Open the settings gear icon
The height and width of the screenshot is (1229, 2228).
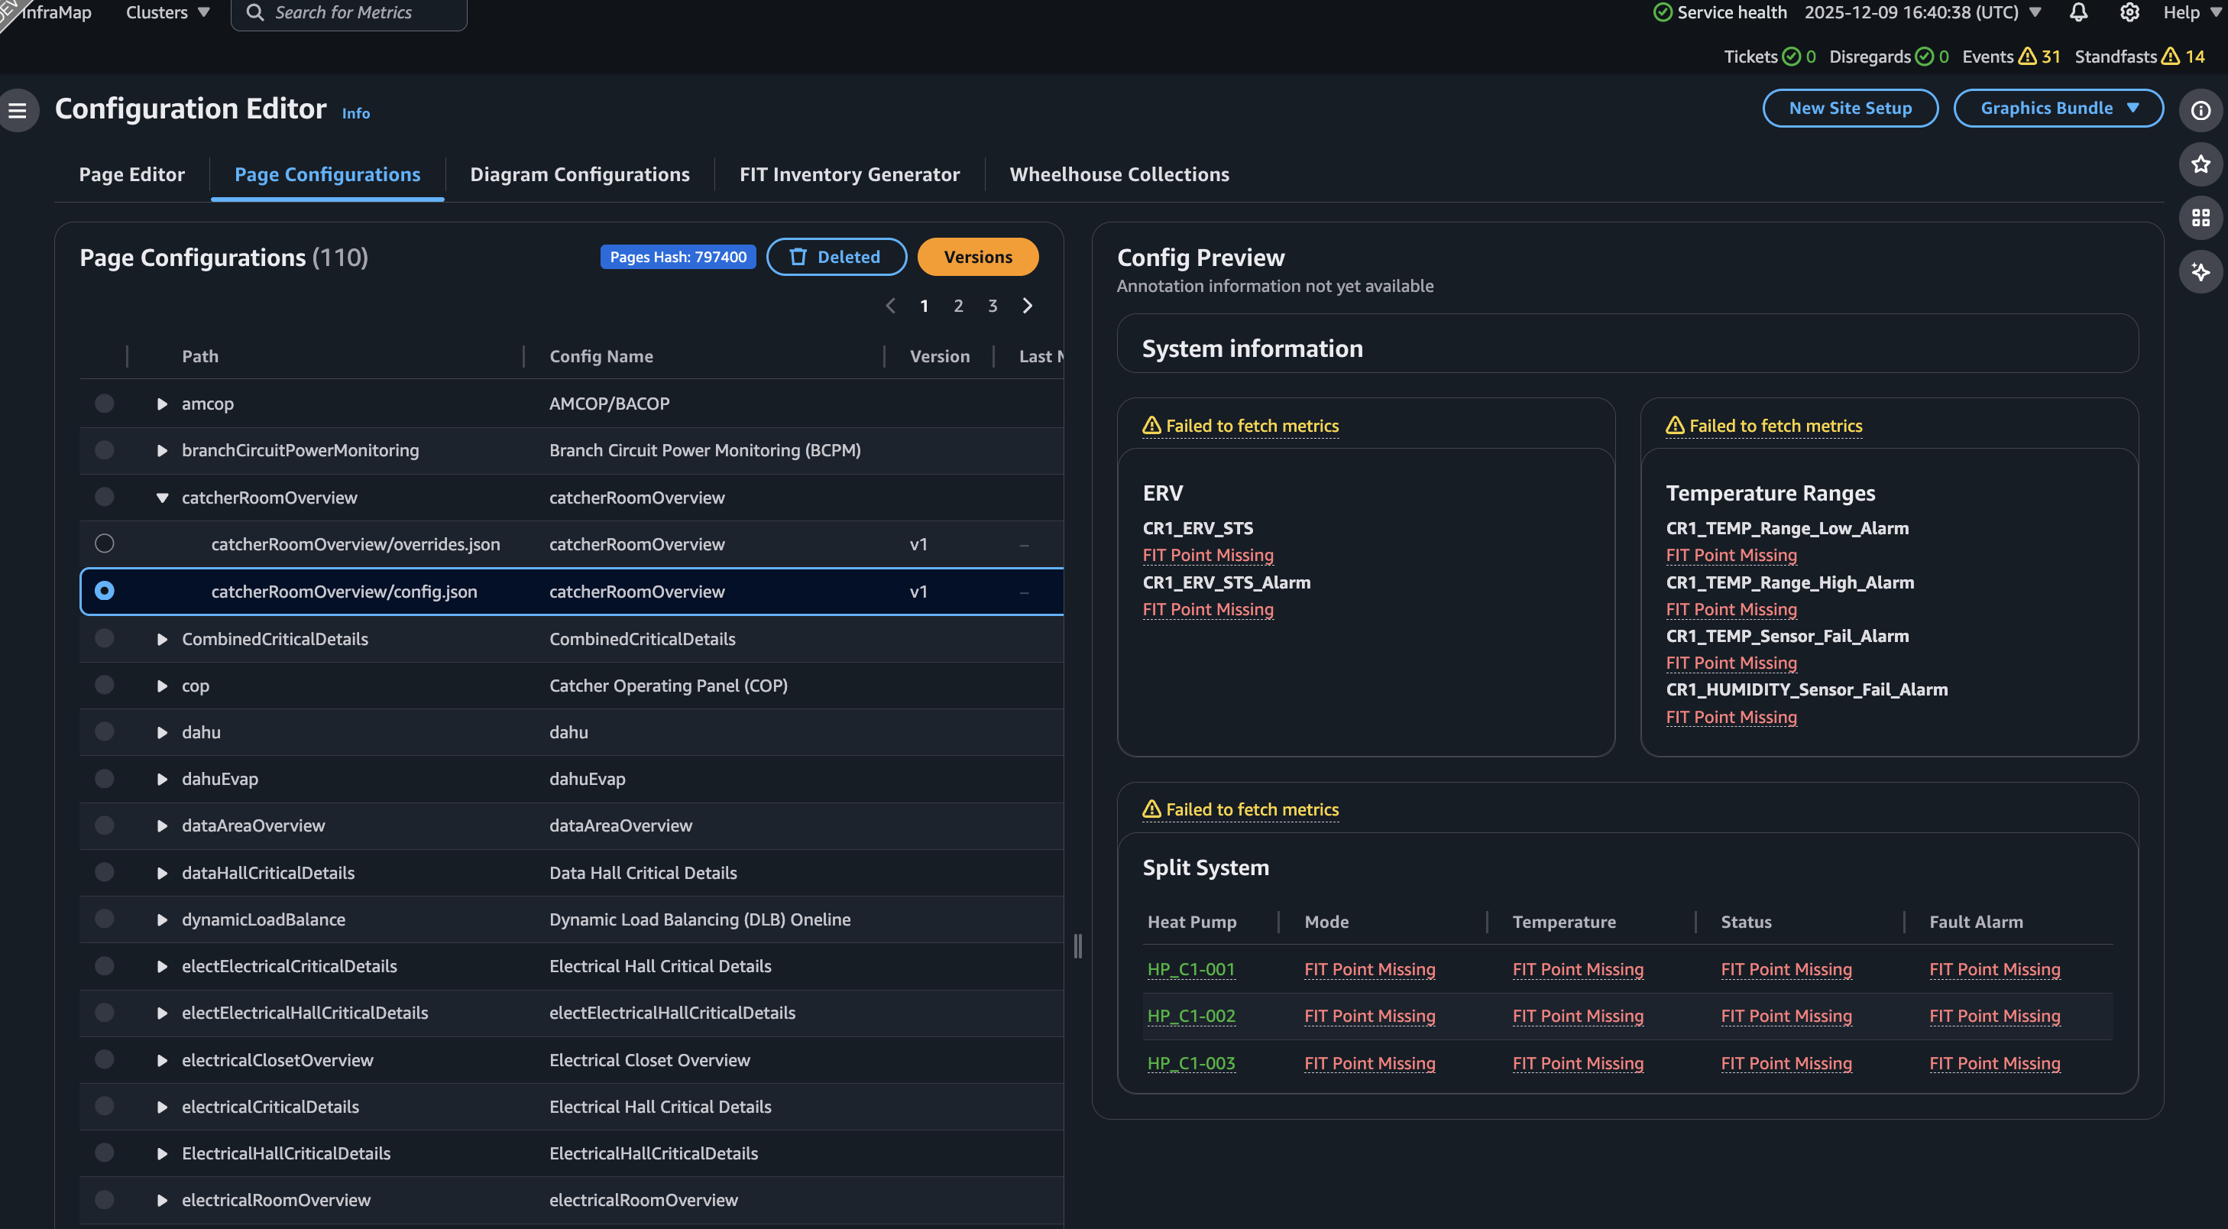click(2129, 12)
